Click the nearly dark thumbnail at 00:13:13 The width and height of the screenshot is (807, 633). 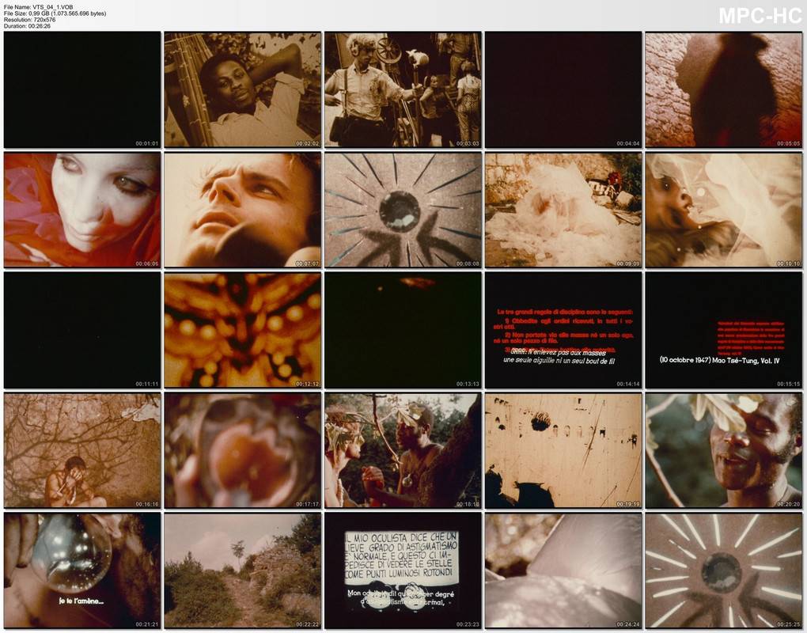coord(403,331)
